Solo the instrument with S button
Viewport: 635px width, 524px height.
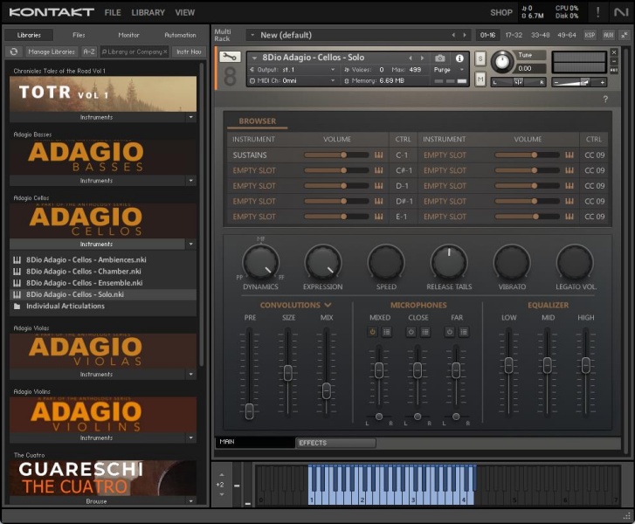click(x=480, y=58)
